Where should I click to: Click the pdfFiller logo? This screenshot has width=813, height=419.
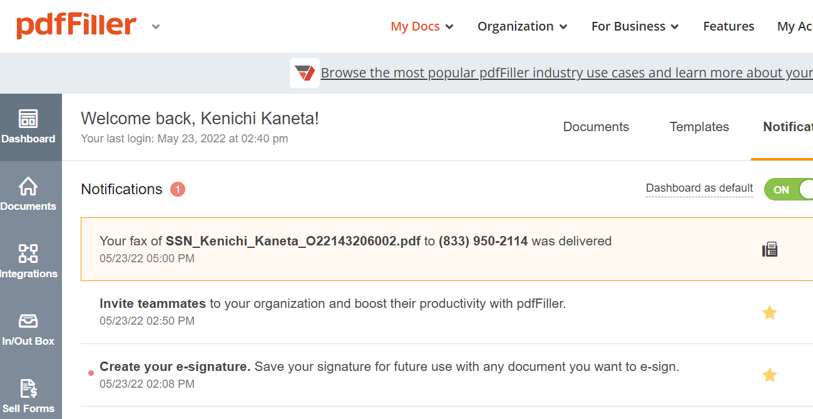76,26
